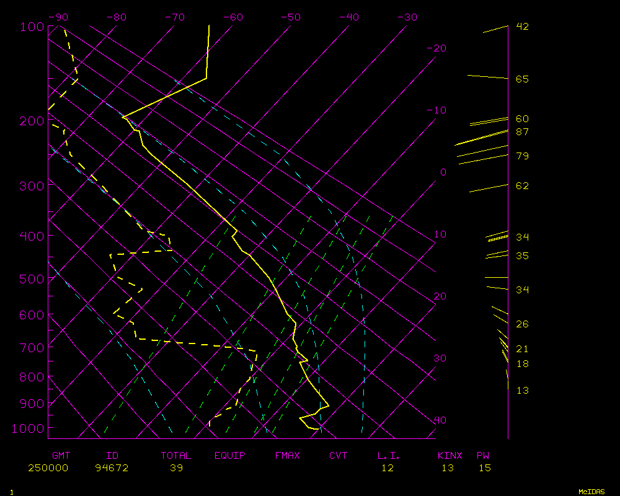Click the L.I. value 12
The height and width of the screenshot is (496, 620).
click(387, 468)
